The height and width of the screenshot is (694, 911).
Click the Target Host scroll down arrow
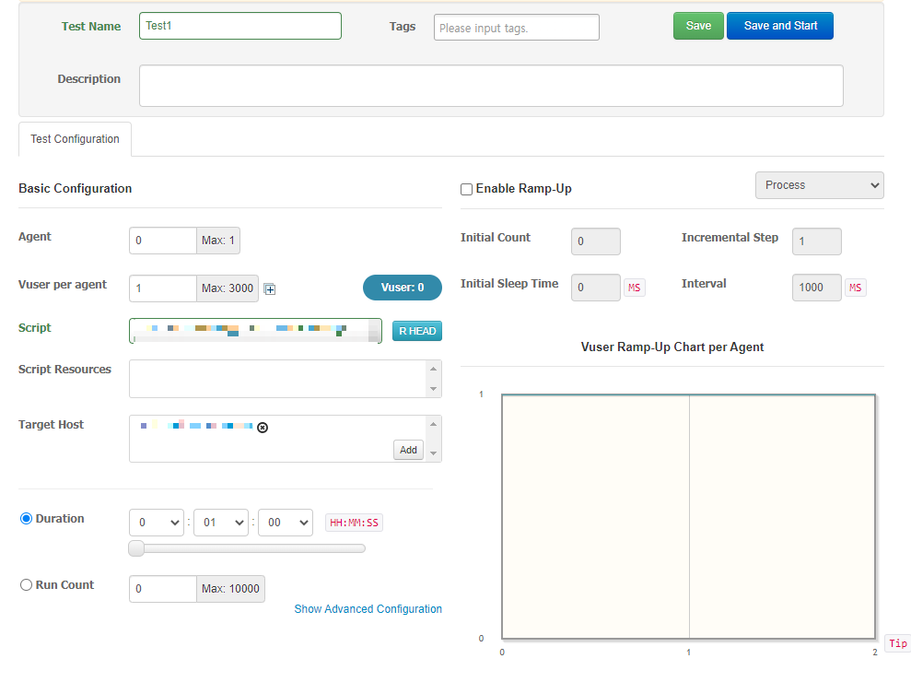[434, 453]
